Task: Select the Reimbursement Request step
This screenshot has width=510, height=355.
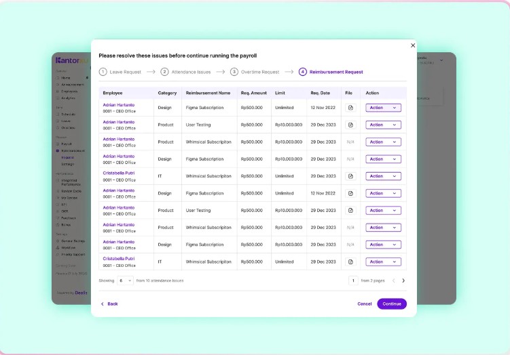Action: 331,72
